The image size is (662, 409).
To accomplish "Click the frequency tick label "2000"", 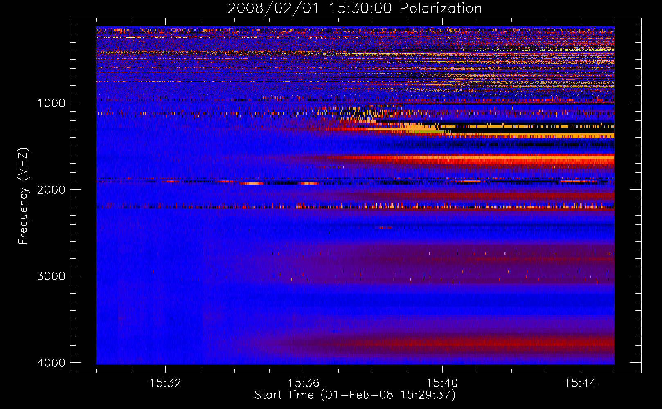I will tap(51, 189).
